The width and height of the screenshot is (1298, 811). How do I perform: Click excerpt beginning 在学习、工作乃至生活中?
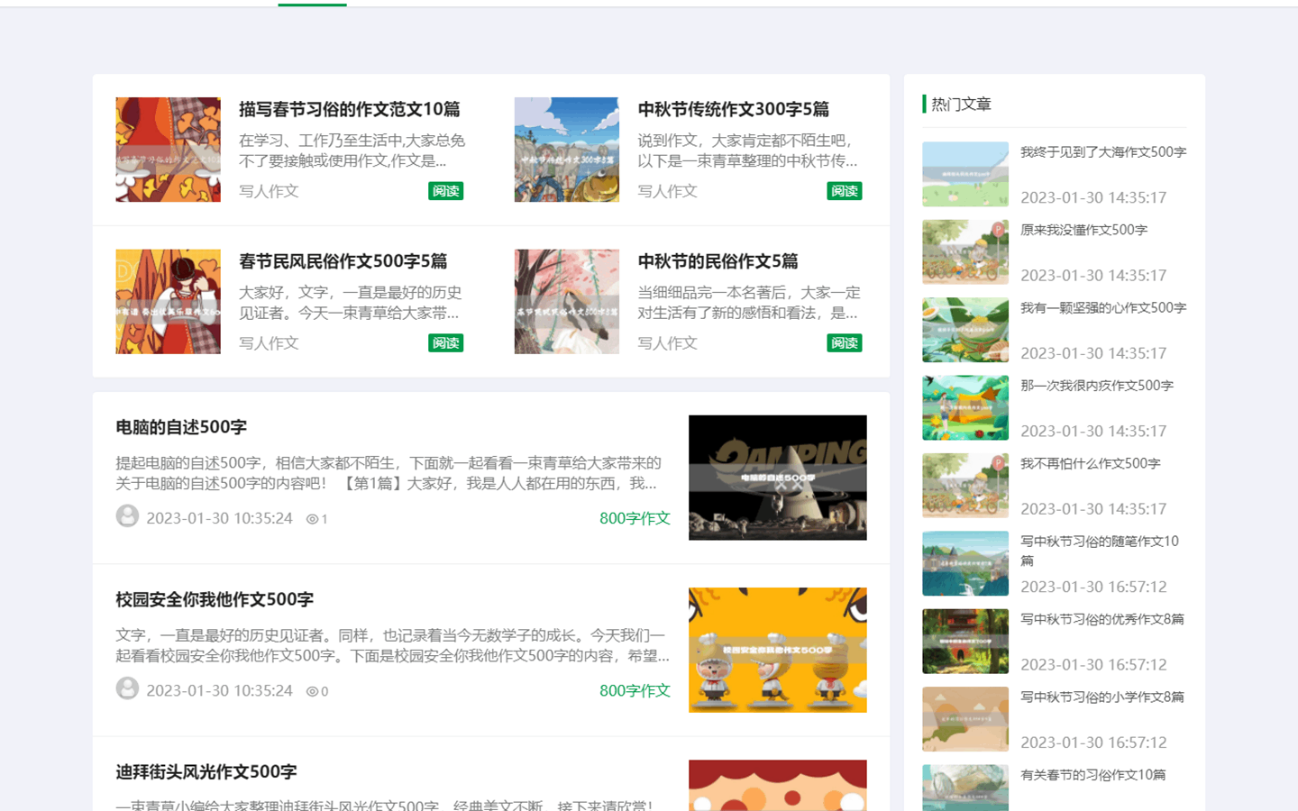pos(352,150)
